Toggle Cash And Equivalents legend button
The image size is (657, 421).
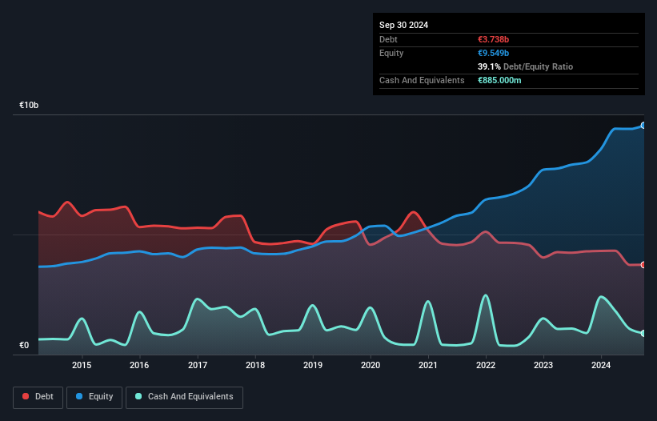point(184,397)
